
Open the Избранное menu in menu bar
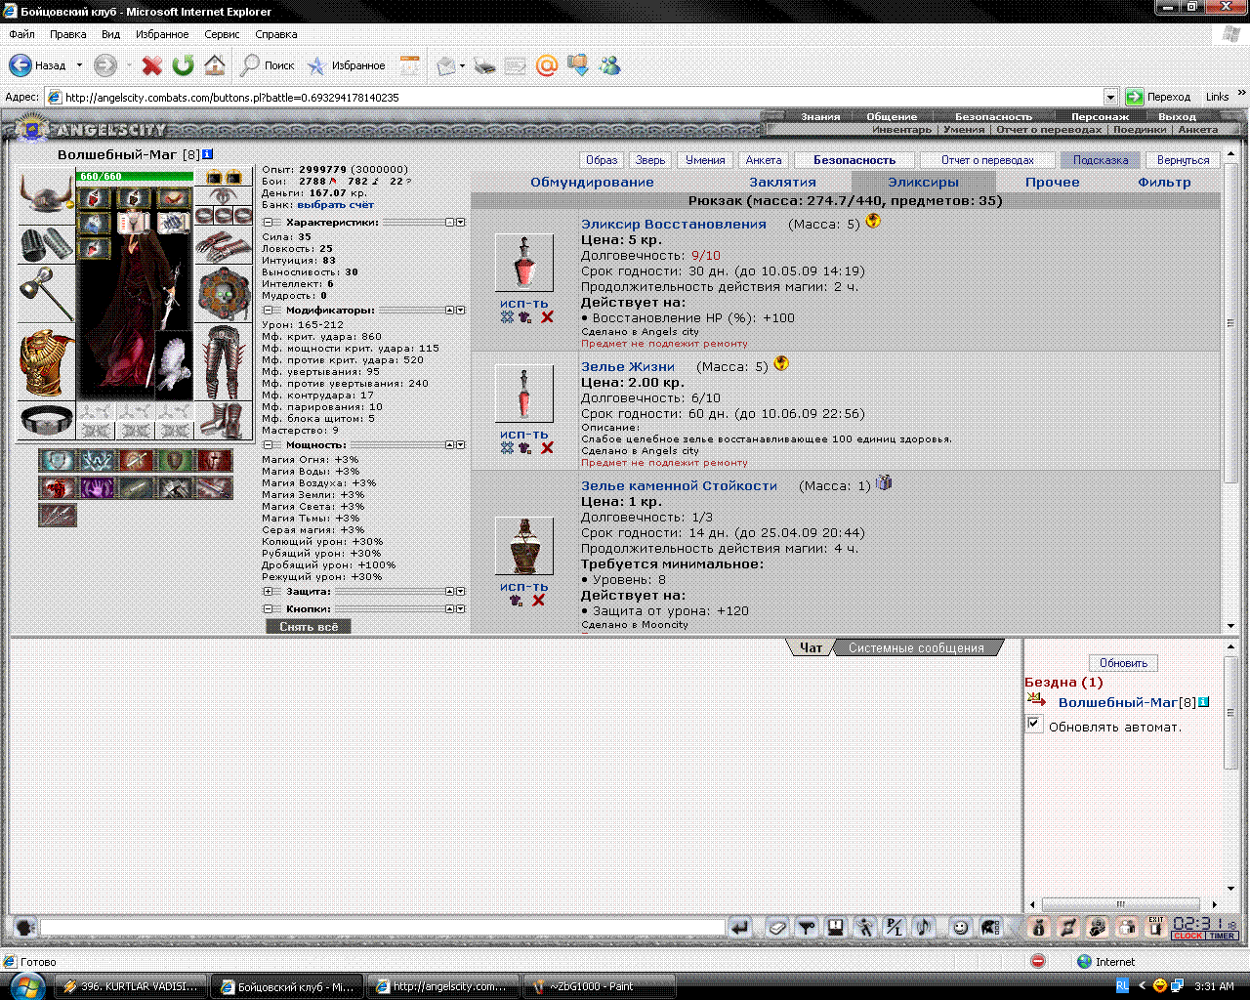[162, 34]
